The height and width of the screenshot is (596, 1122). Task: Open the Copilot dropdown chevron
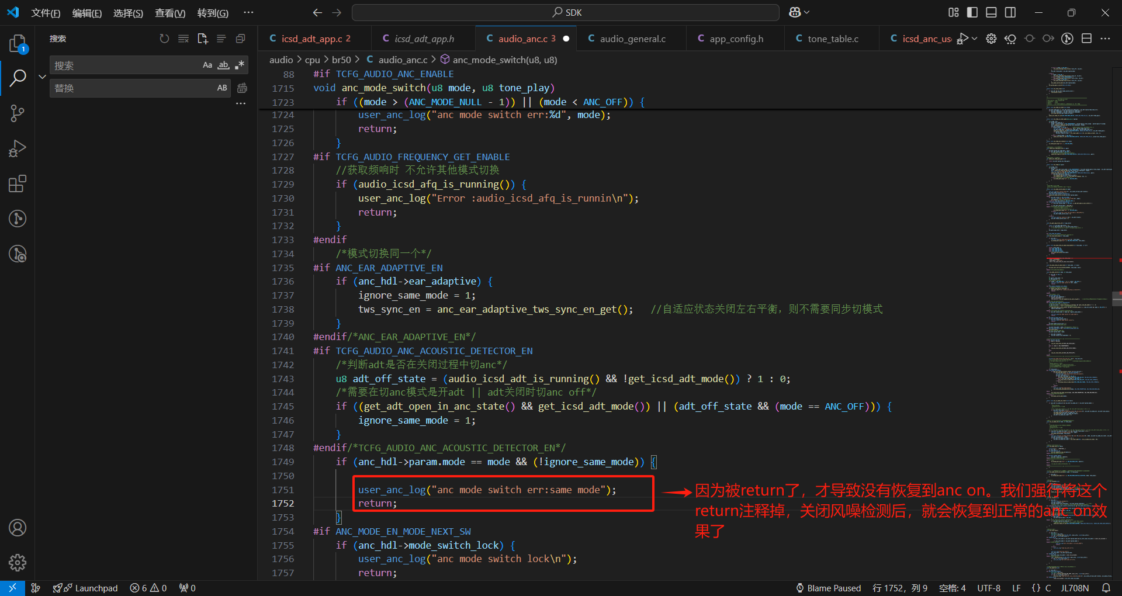[807, 12]
